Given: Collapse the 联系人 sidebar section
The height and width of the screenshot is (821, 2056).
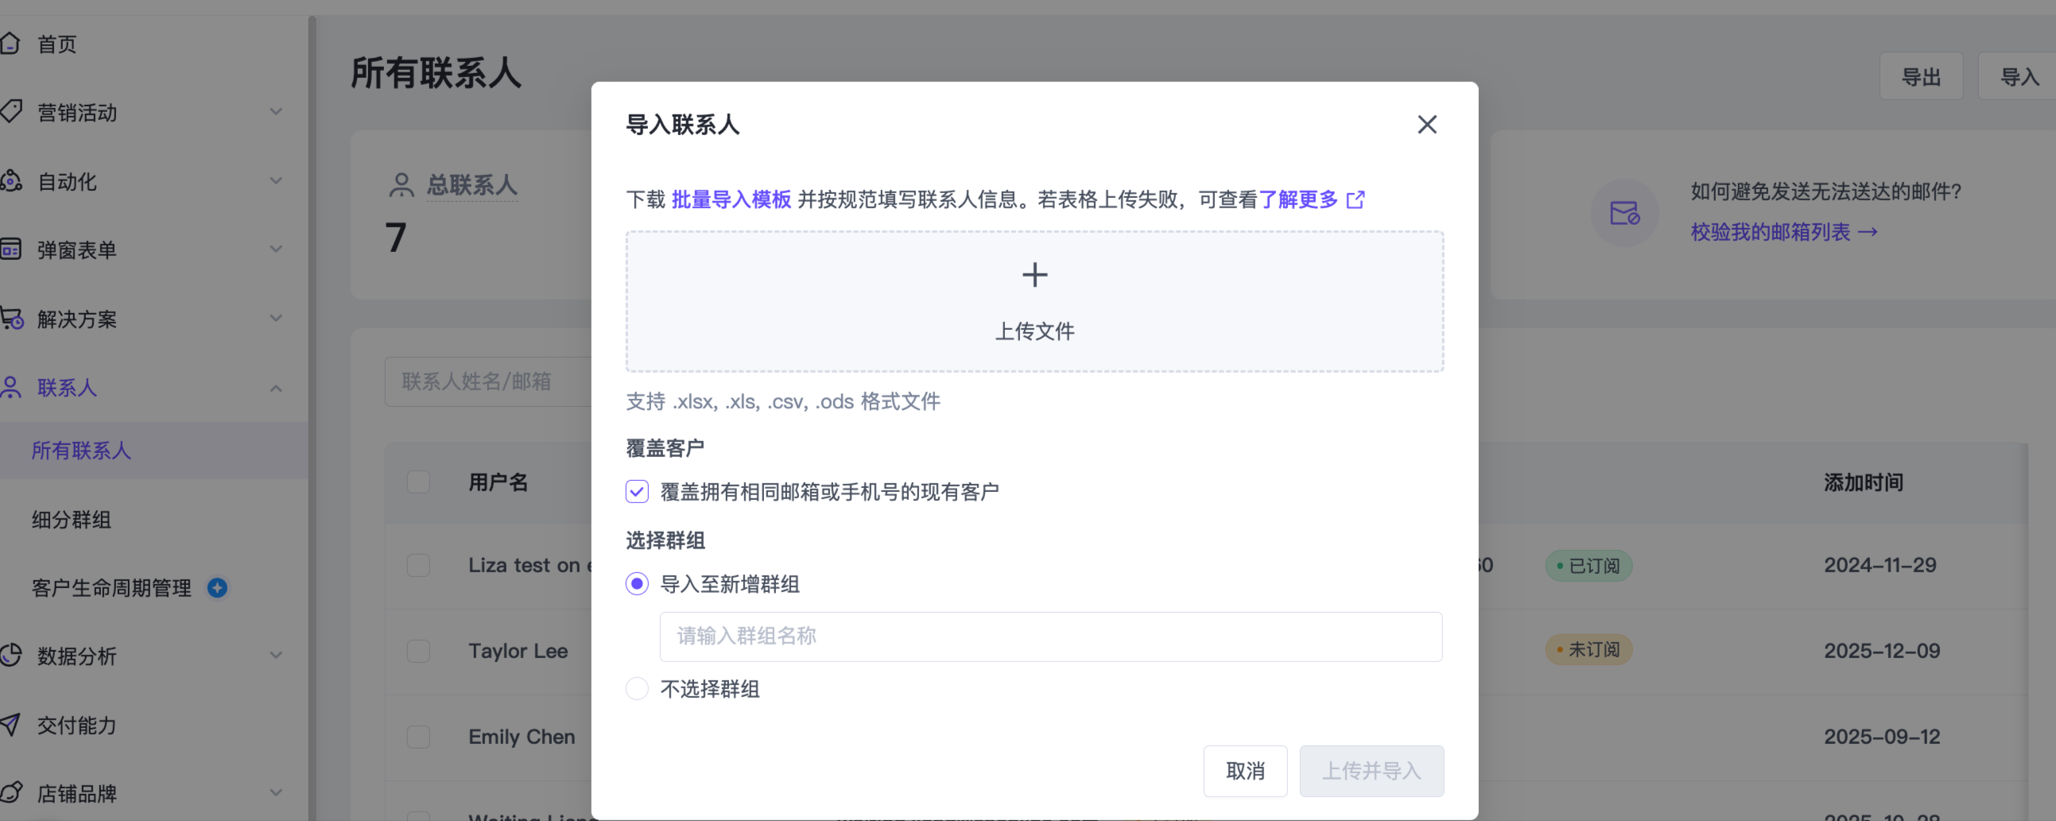Looking at the screenshot, I should (275, 389).
